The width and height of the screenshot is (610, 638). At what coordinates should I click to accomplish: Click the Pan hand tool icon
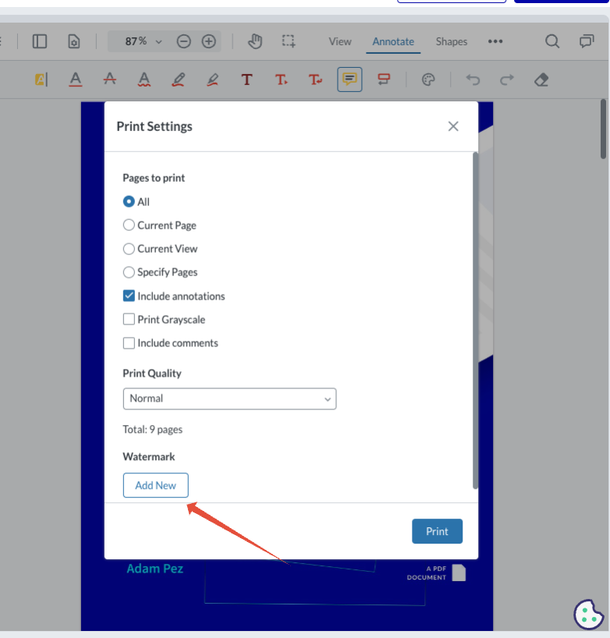pos(255,41)
